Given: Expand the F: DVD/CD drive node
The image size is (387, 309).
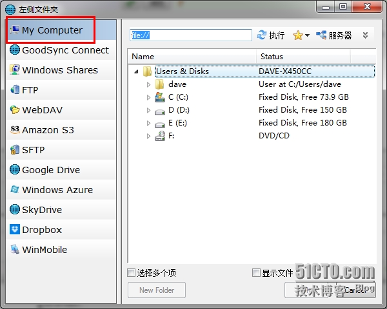Looking at the screenshot, I should pyautogui.click(x=148, y=136).
